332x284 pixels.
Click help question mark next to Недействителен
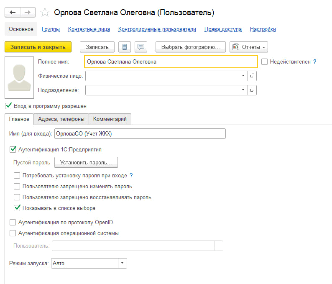pyautogui.click(x=314, y=61)
